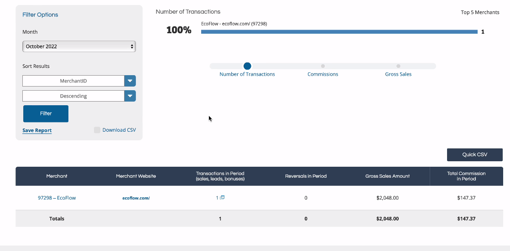
Task: Click the Descending dropdown arrow button
Action: pos(130,96)
